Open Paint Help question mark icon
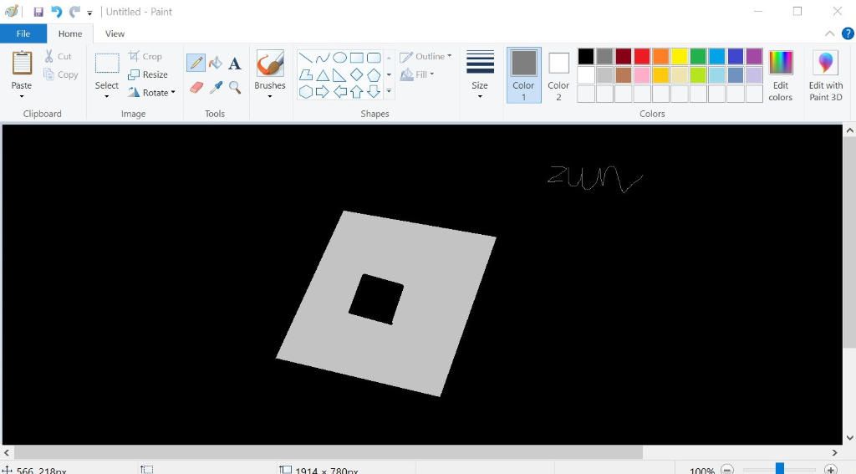This screenshot has width=856, height=474. point(848,33)
